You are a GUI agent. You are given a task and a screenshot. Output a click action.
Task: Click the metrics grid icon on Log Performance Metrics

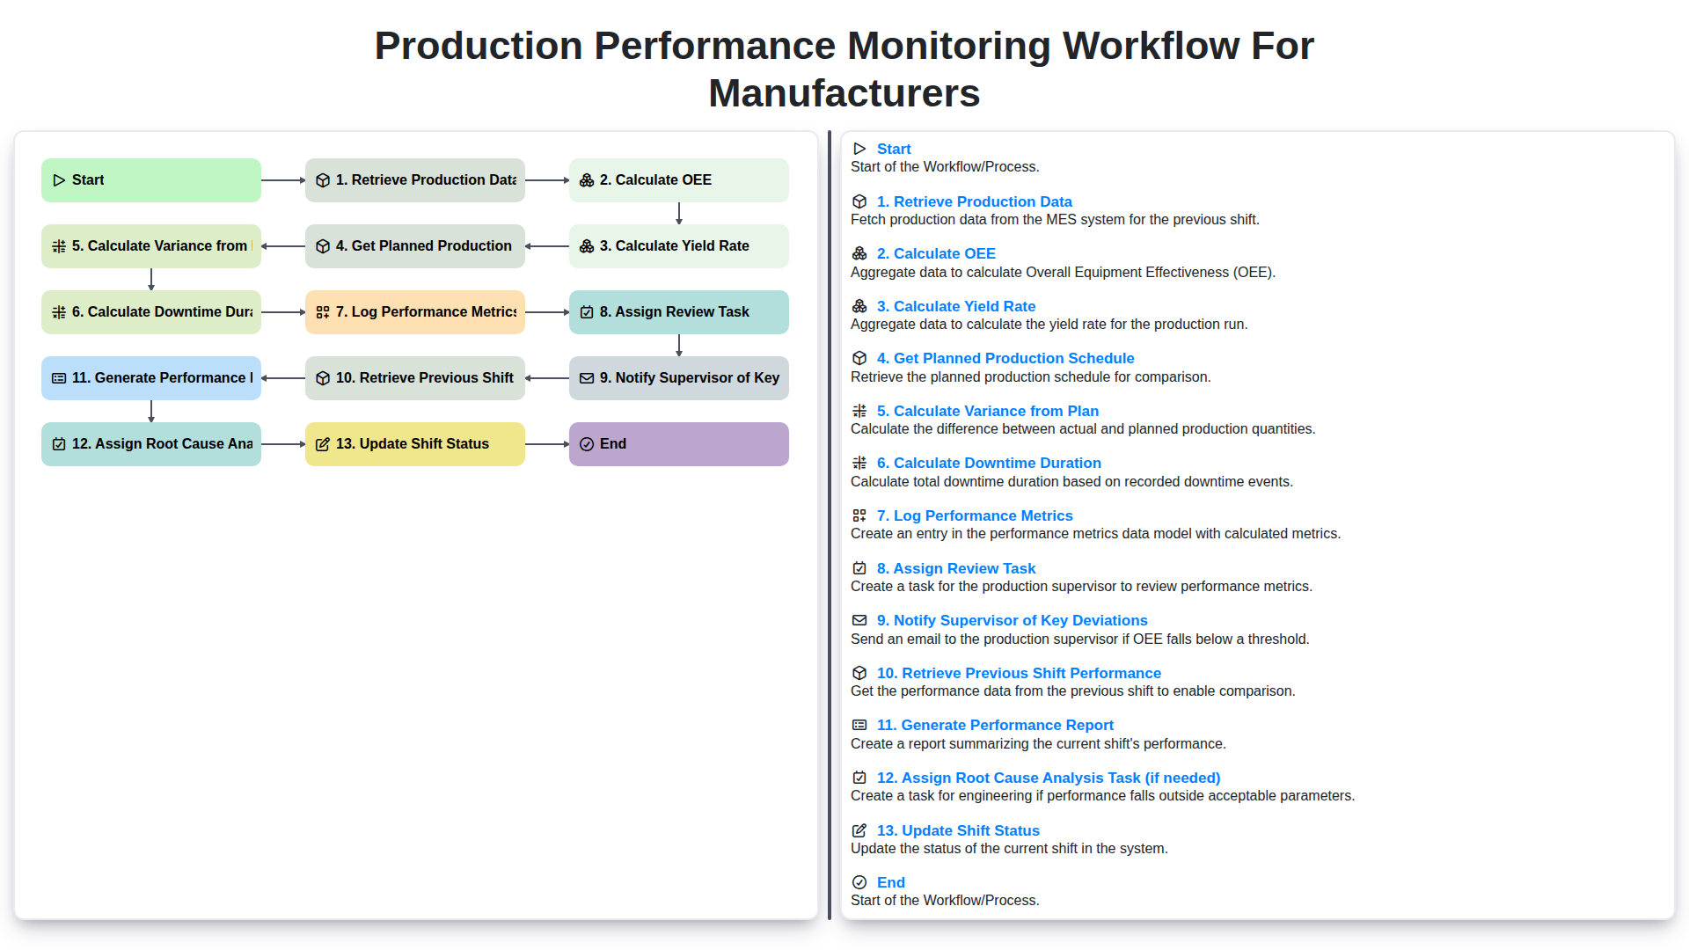pyautogui.click(x=323, y=311)
